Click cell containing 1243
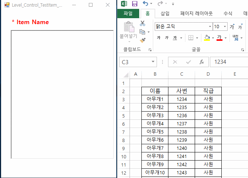This screenshot has height=178, width=248. 182,172
